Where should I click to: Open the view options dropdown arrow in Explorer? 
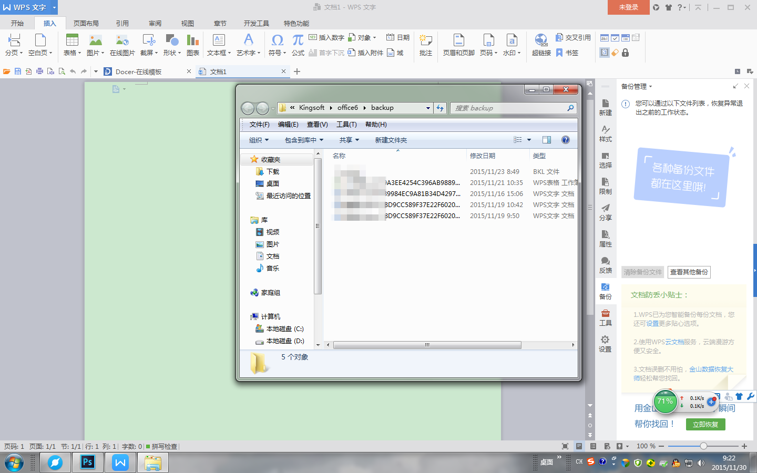pos(529,140)
